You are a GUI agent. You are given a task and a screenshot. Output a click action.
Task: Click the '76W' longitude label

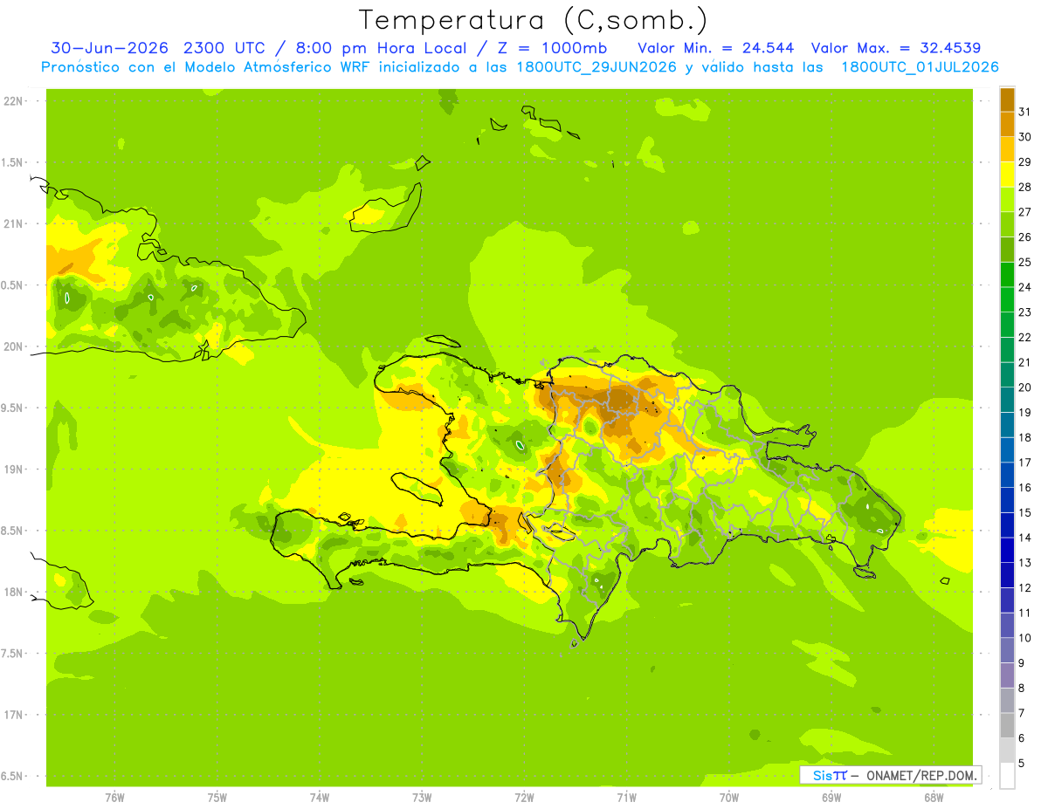(114, 798)
